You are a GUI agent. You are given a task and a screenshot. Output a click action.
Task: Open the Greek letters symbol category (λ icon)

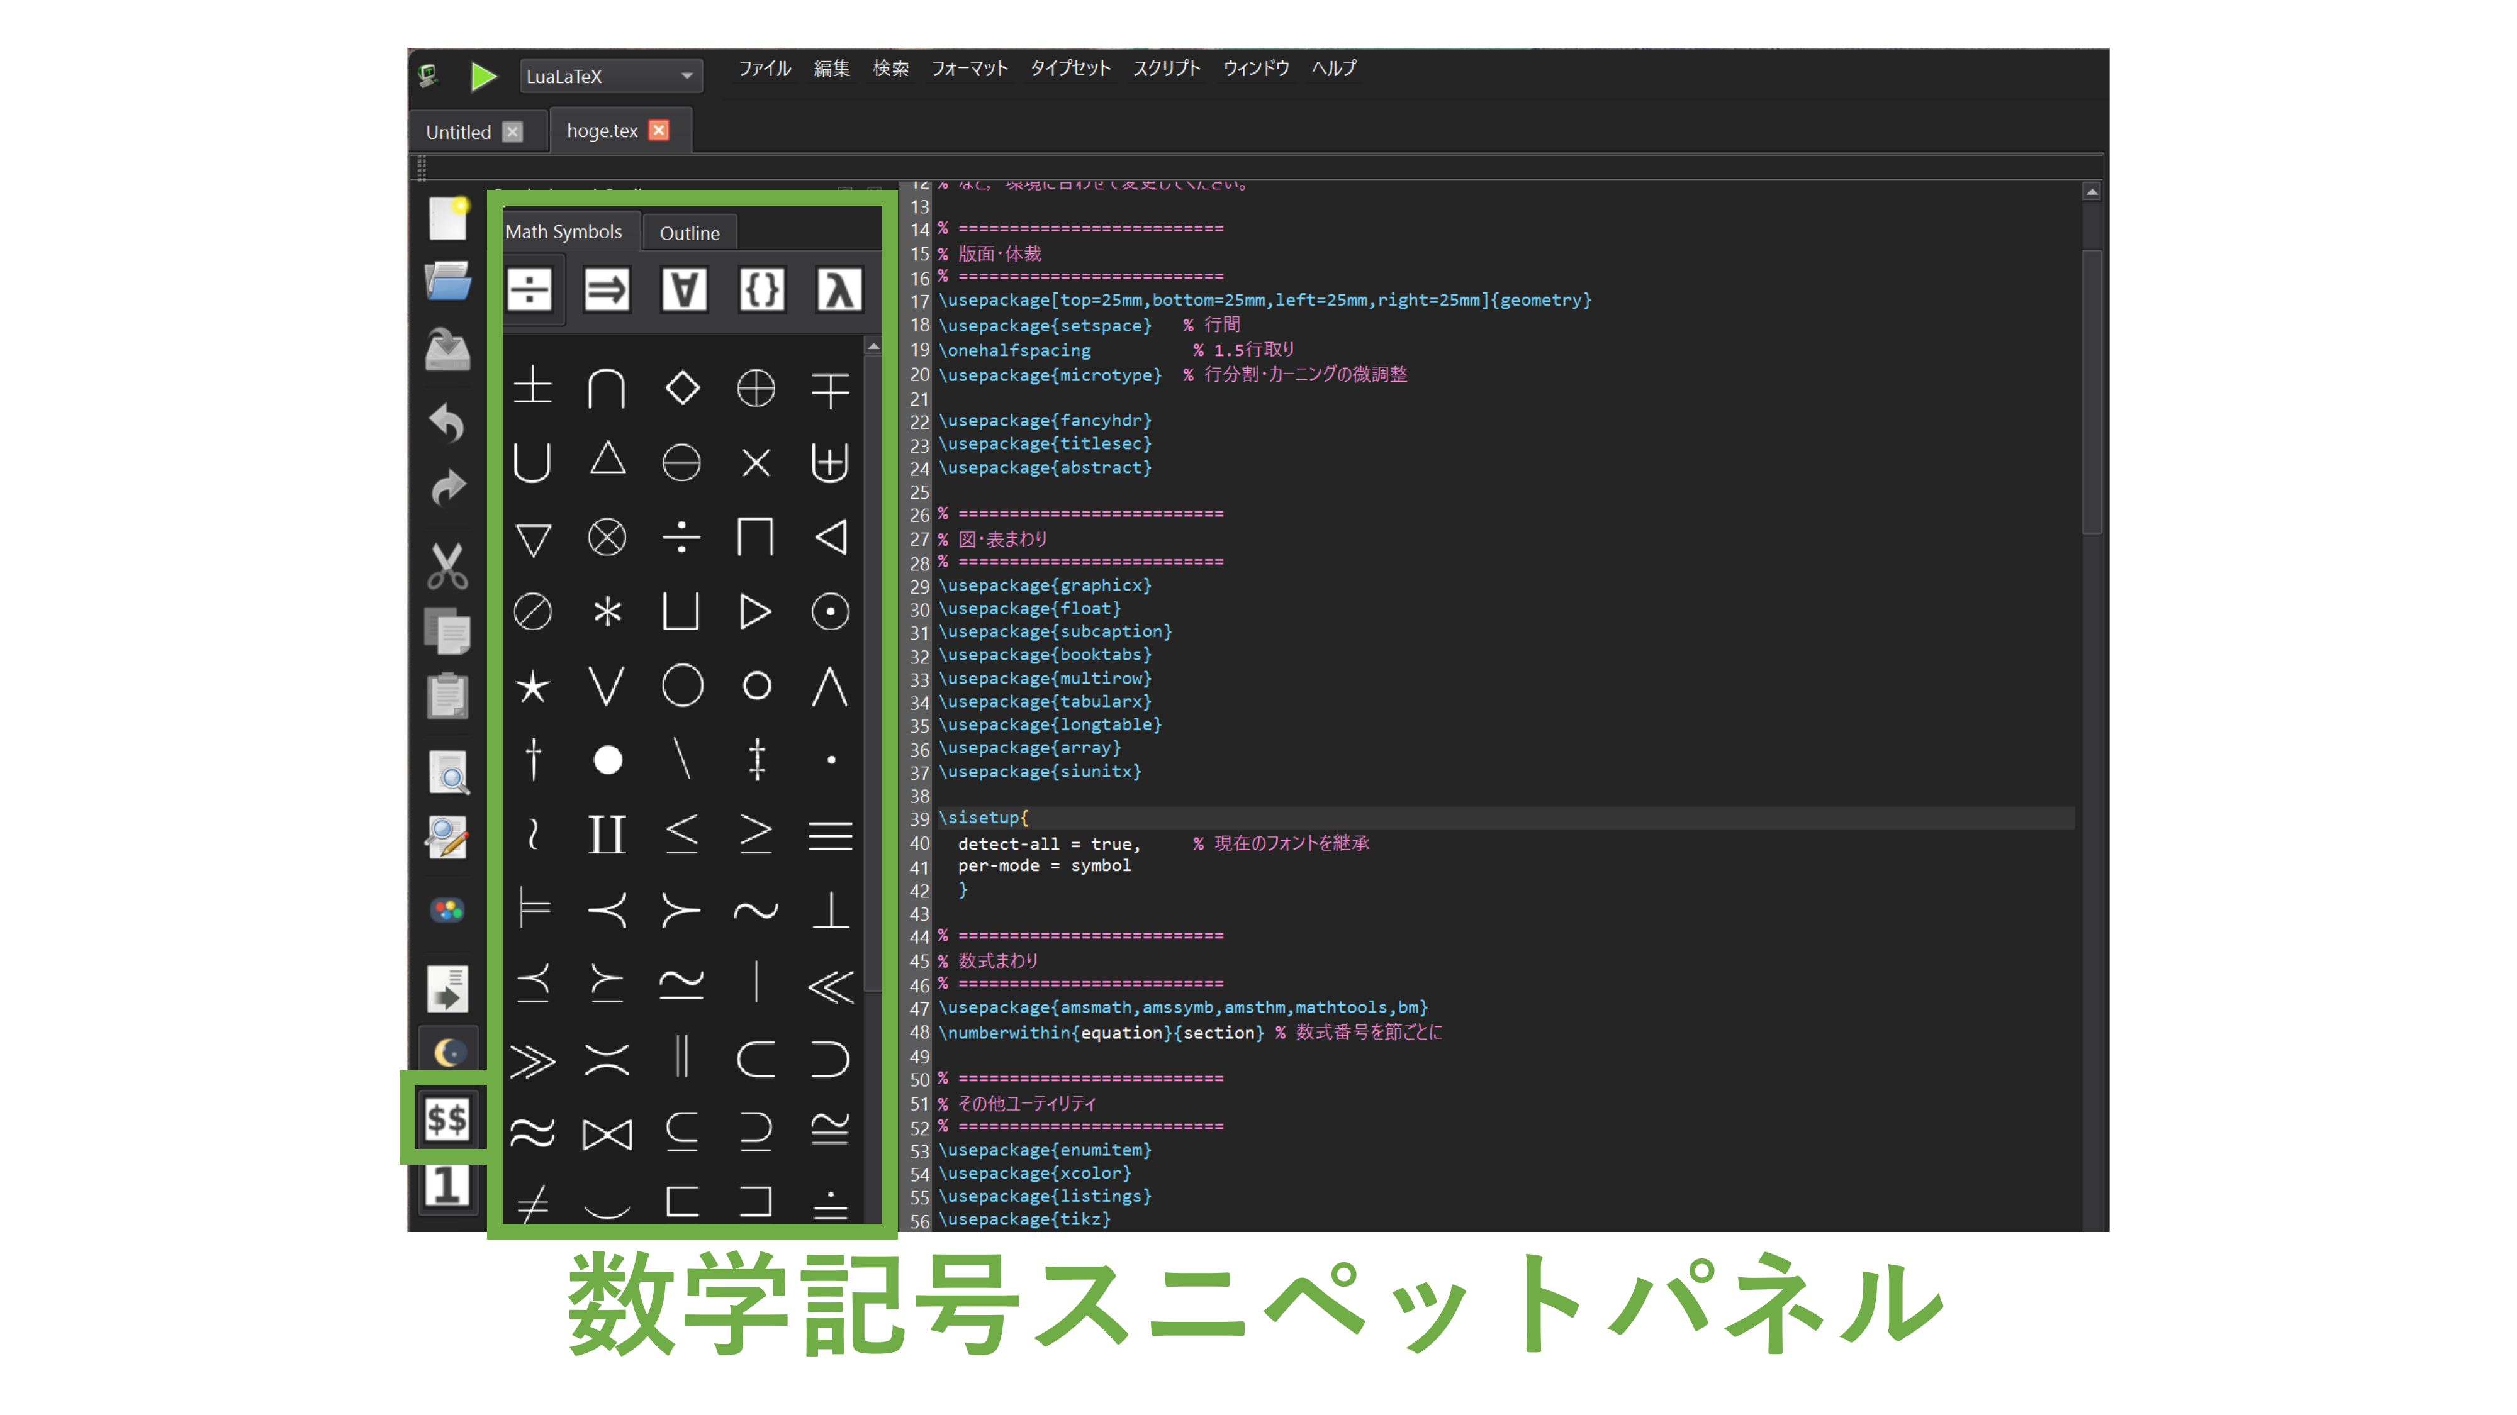838,288
